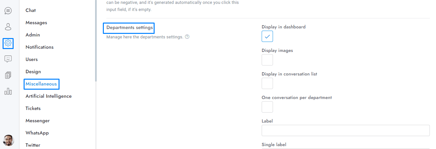Open the Messages settings tab
This screenshot has height=149, width=436.
(36, 23)
